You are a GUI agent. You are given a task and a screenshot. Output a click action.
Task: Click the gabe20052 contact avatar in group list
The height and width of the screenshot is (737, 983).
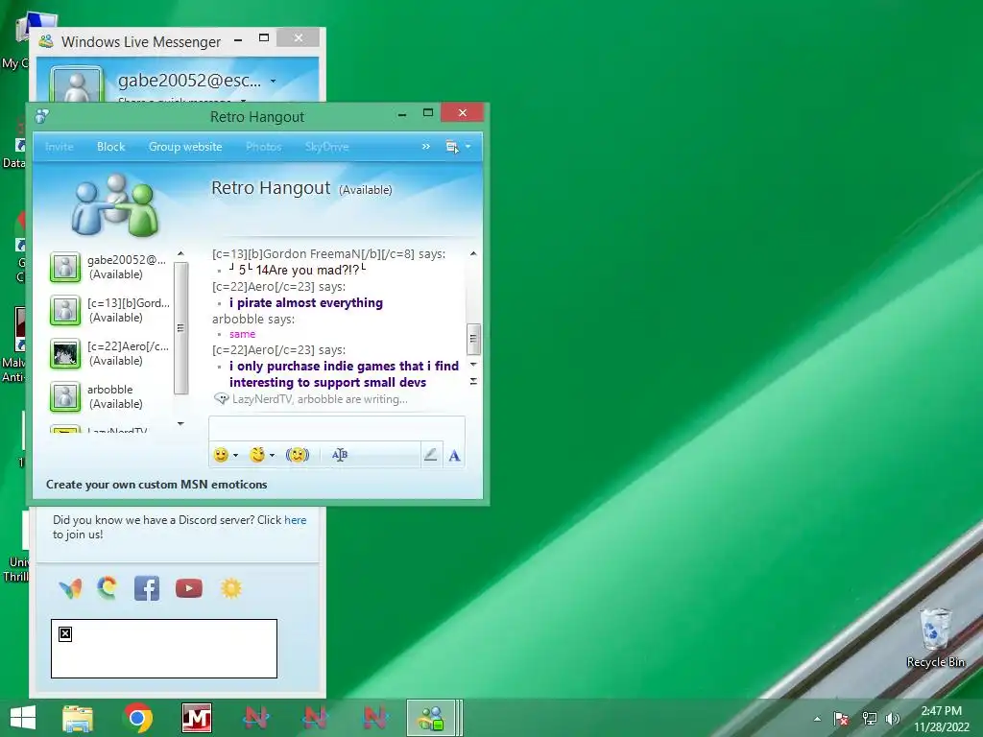[65, 267]
